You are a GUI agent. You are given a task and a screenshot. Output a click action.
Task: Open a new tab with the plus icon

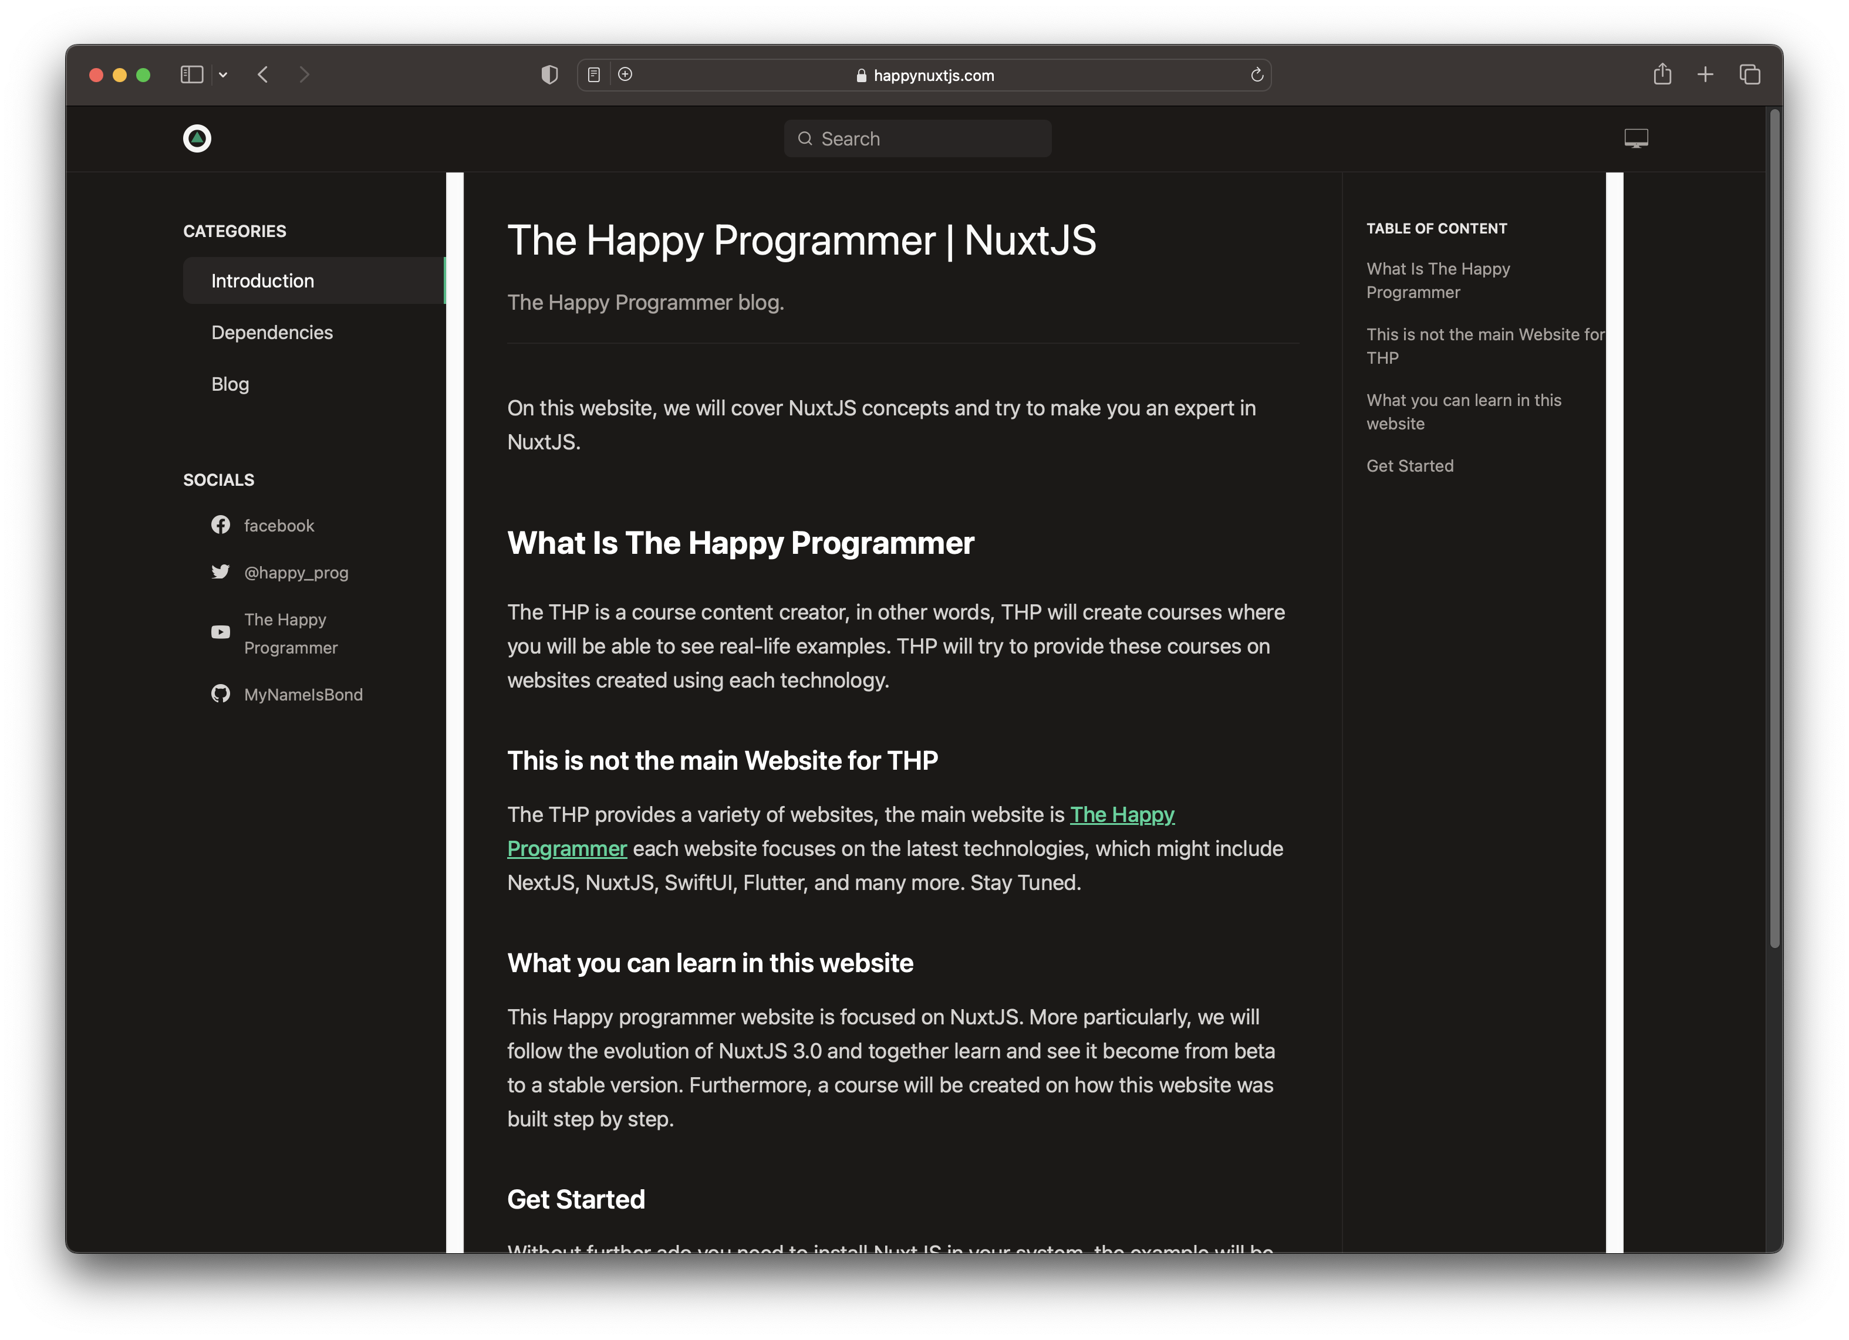tap(1705, 75)
